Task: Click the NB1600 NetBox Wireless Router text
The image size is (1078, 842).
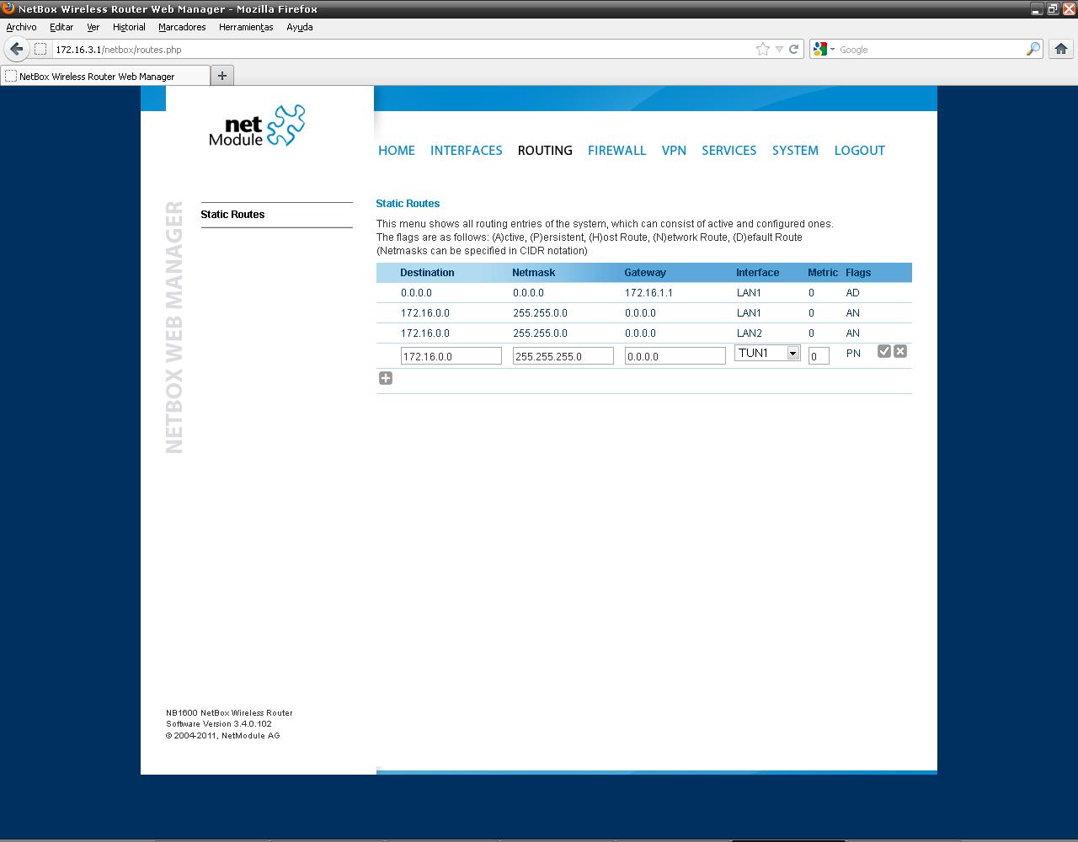Action: point(229,713)
